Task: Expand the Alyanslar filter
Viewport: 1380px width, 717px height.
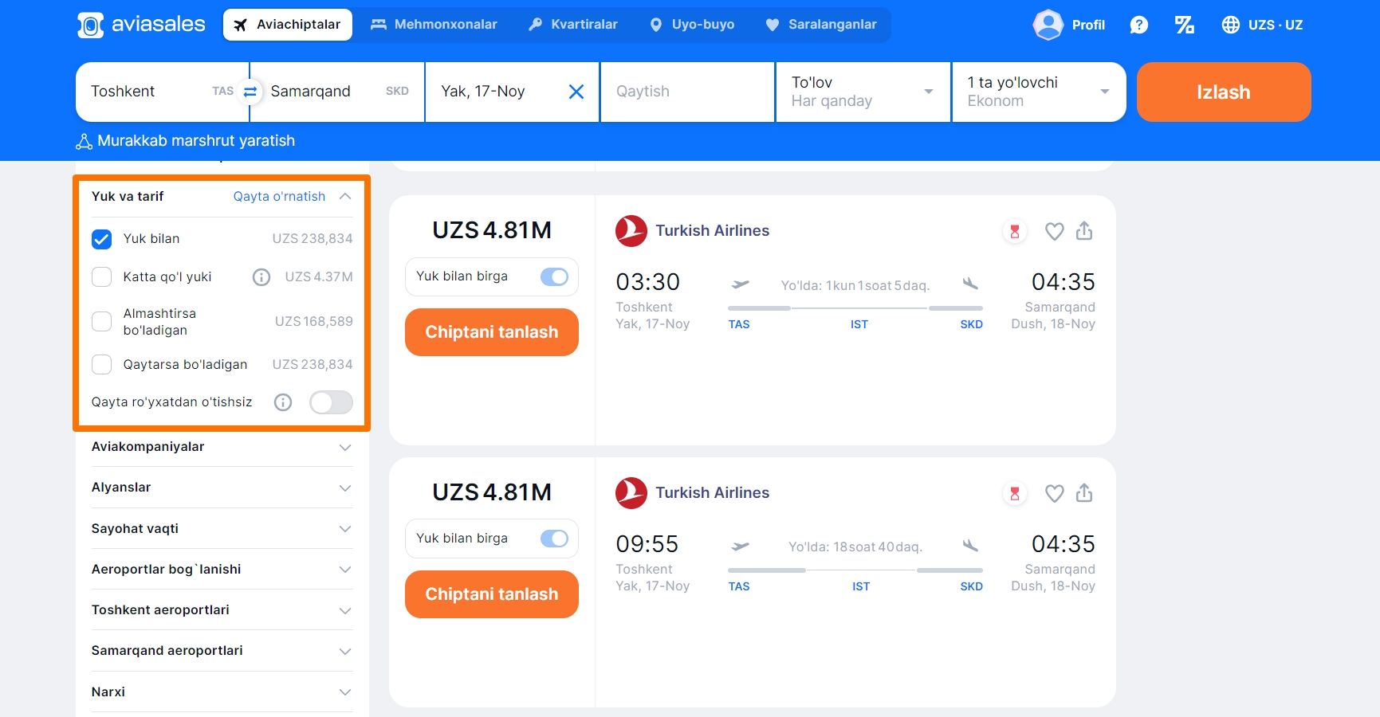Action: pos(222,488)
